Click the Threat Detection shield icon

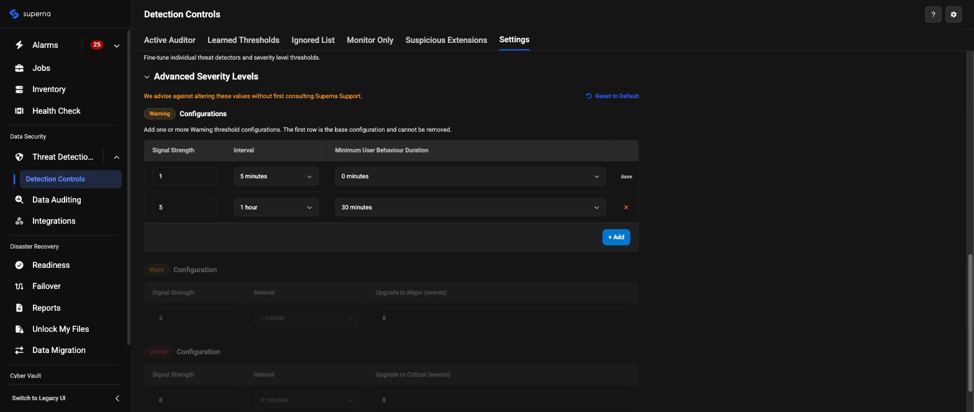coord(19,157)
